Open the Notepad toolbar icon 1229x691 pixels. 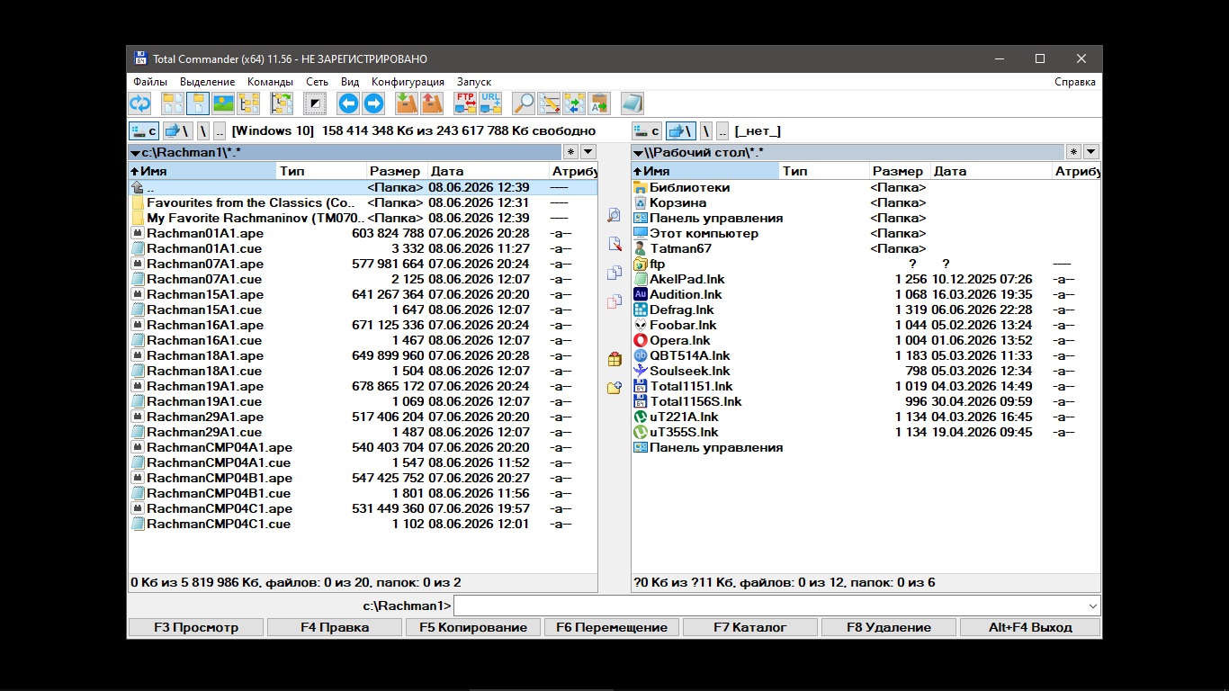(x=632, y=103)
